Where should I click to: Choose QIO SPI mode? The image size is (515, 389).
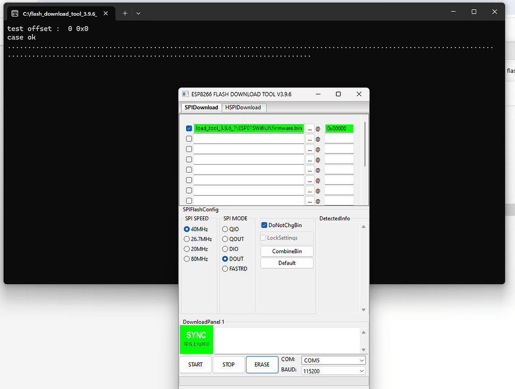click(x=225, y=229)
